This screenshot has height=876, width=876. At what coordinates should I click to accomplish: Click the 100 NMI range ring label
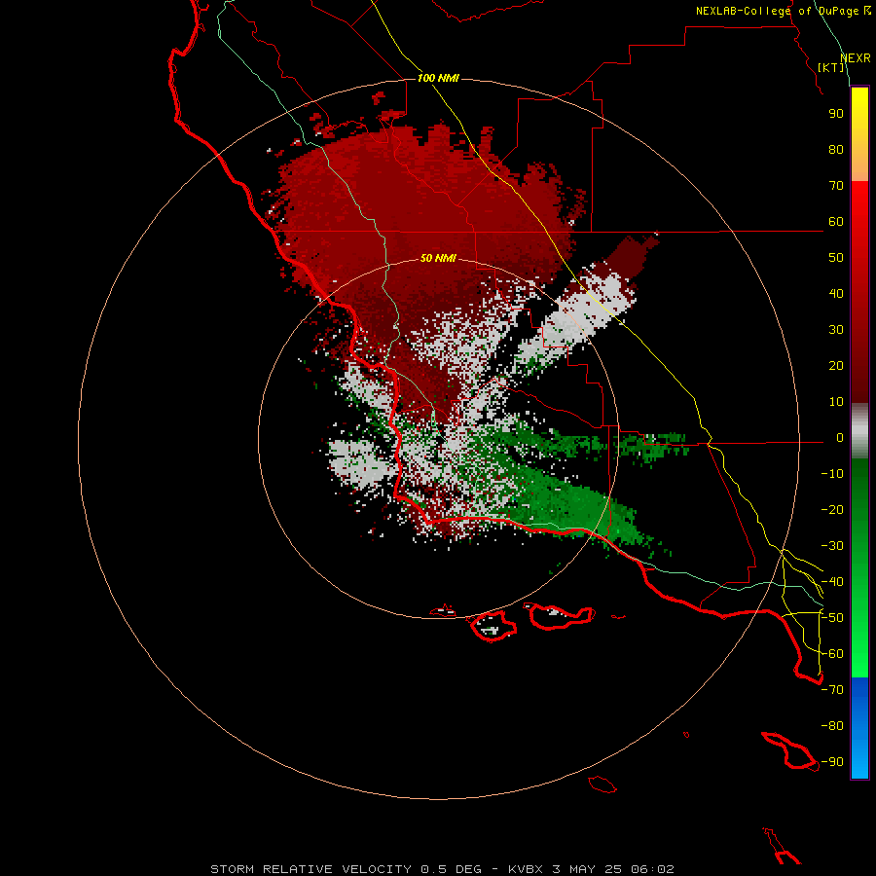pyautogui.click(x=438, y=78)
